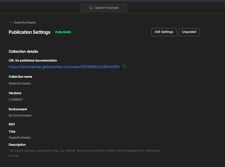
Task: Select the Publication Settings heading
Action: [29, 32]
